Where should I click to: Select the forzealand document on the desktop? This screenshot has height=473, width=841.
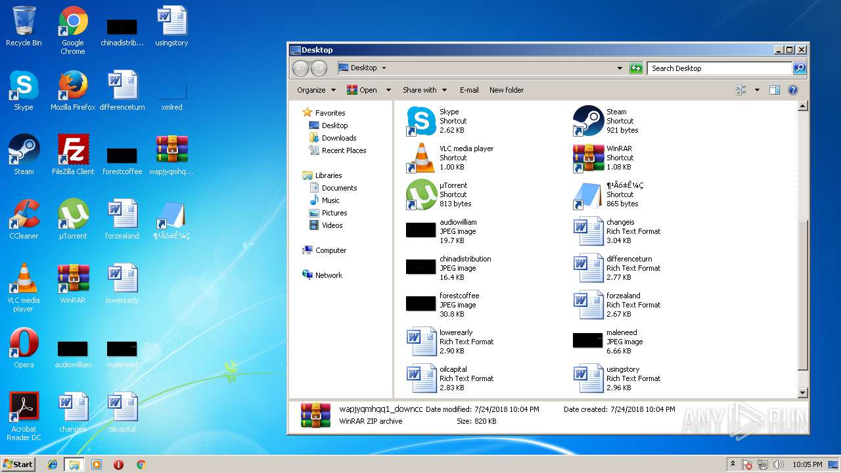(x=122, y=219)
